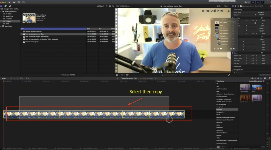
Task: Show the Info inspector icon
Action: click(x=241, y=6)
